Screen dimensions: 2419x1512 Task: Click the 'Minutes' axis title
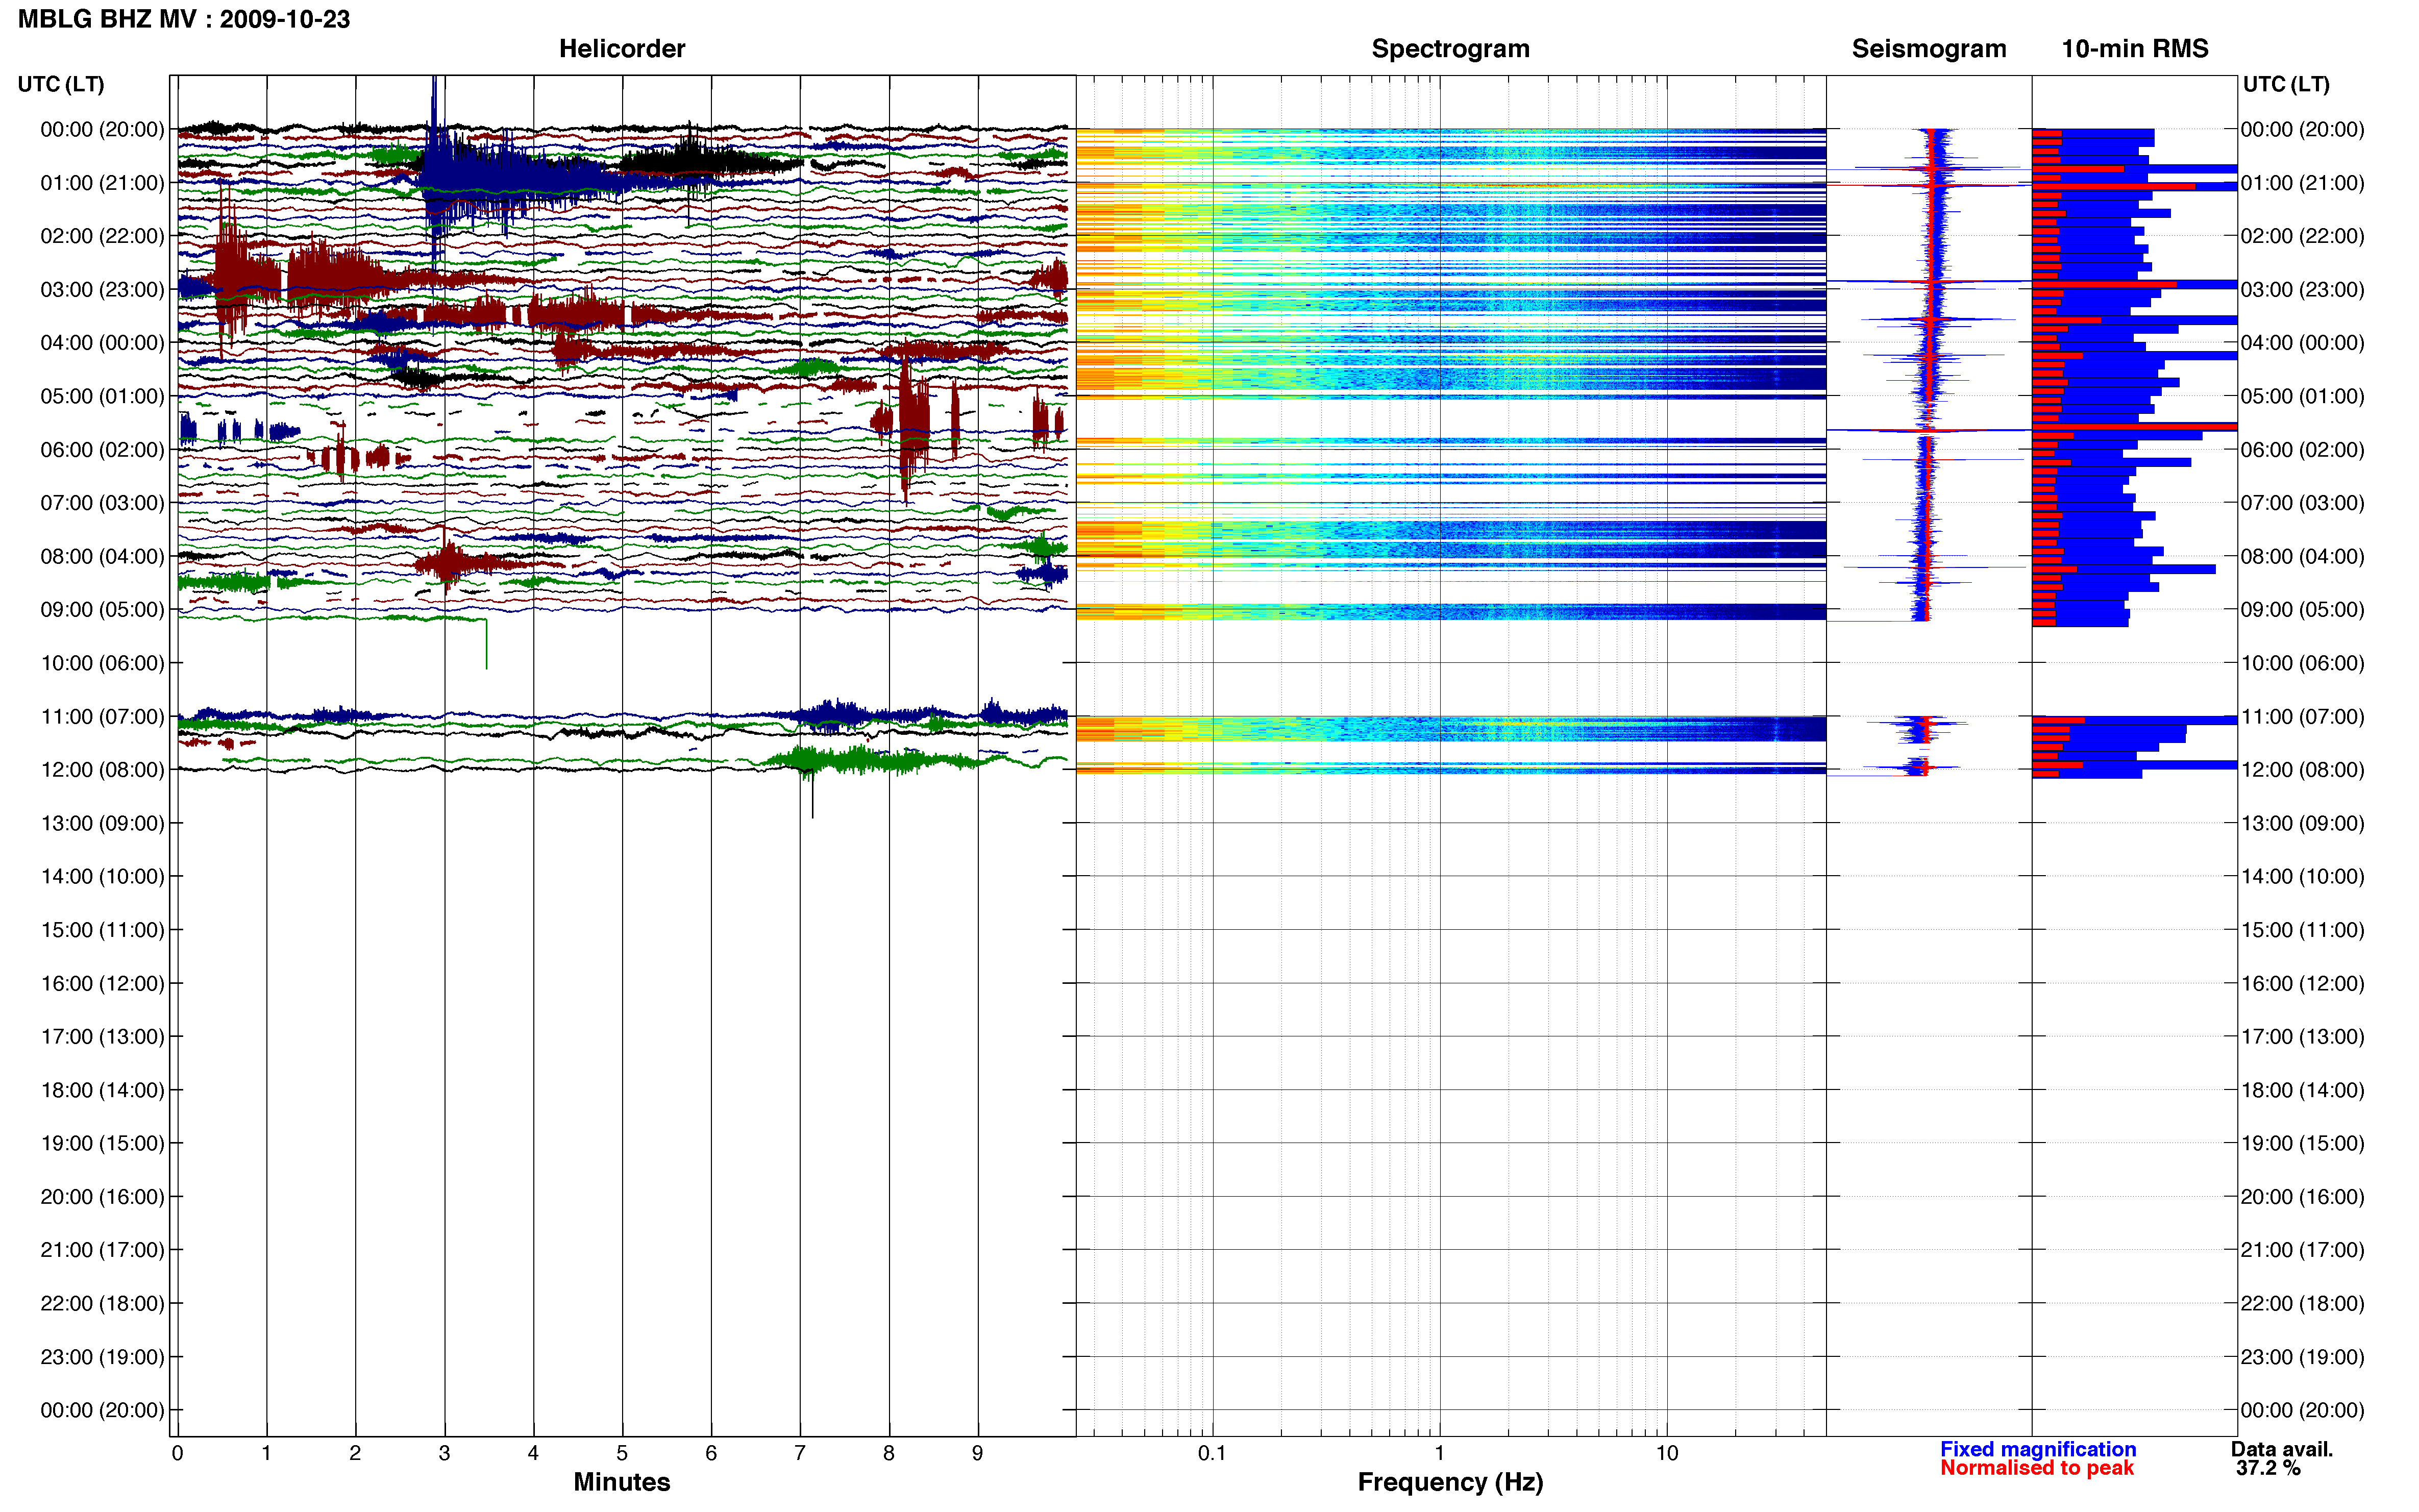tap(622, 1482)
